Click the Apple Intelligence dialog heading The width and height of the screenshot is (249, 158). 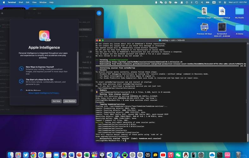pyautogui.click(x=44, y=47)
